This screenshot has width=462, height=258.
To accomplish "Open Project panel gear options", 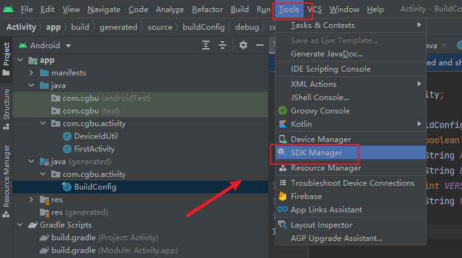I will [x=243, y=45].
